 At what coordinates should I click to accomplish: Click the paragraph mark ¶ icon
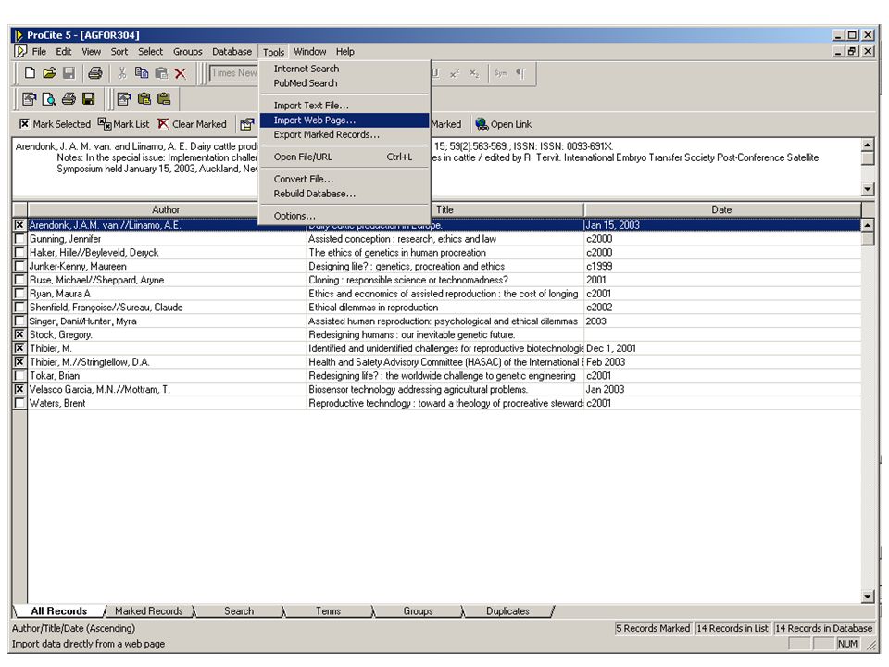tap(520, 74)
